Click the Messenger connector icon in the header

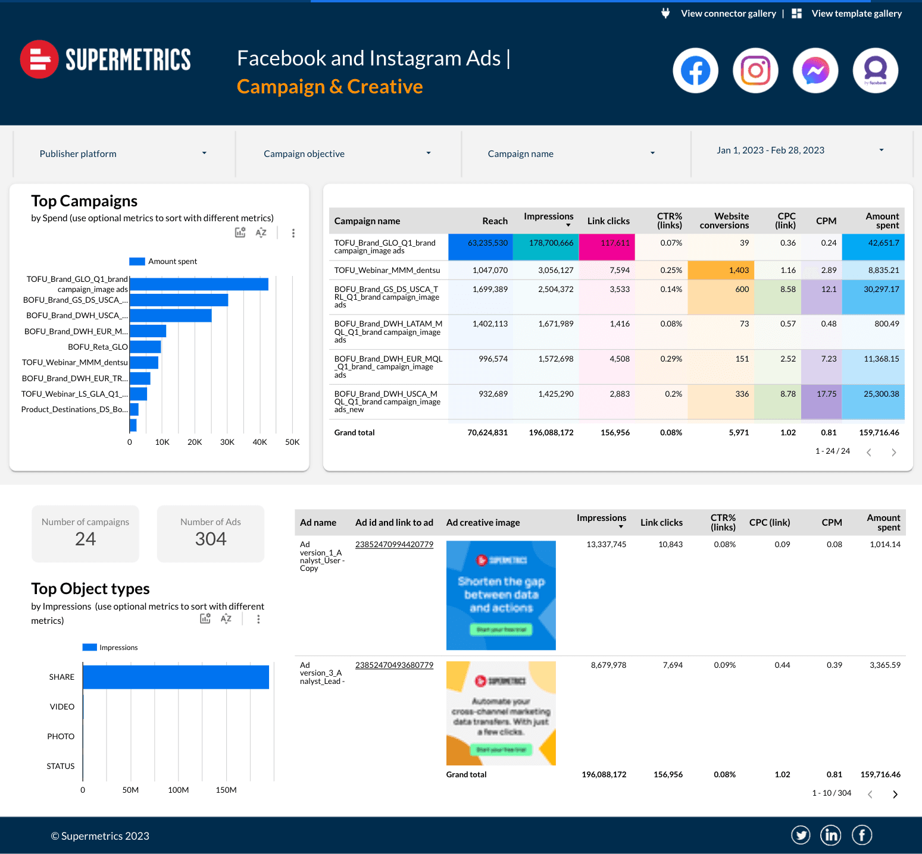tap(815, 70)
